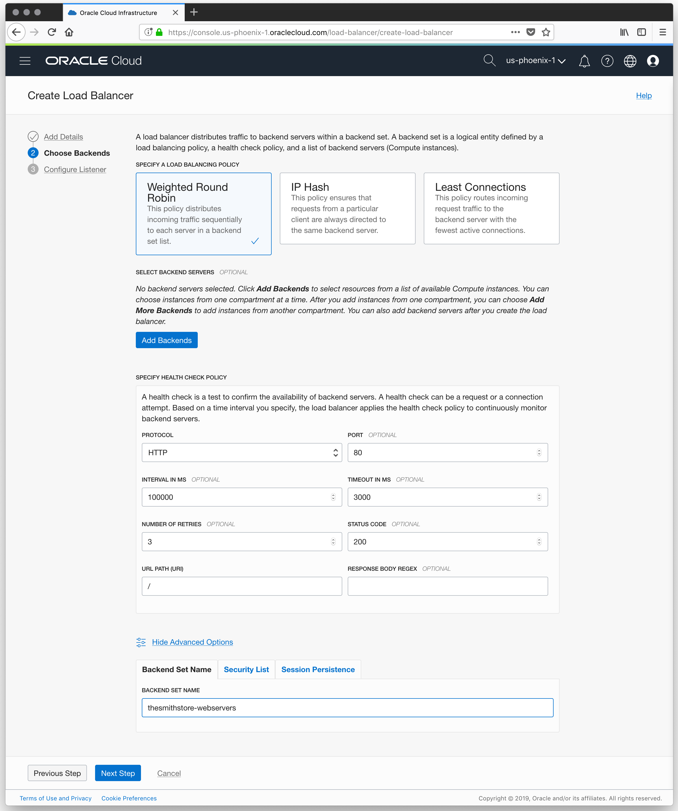Click the Add Backends button

(166, 340)
